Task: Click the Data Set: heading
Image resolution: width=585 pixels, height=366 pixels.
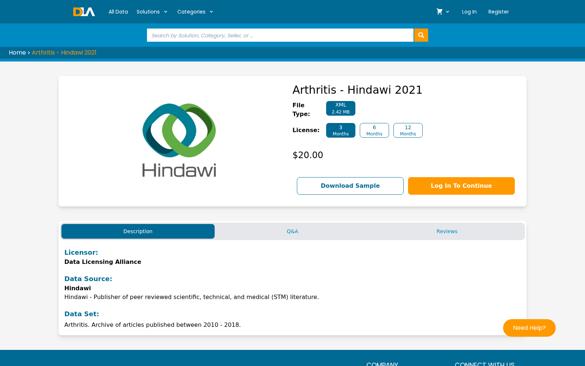Action: (82, 314)
